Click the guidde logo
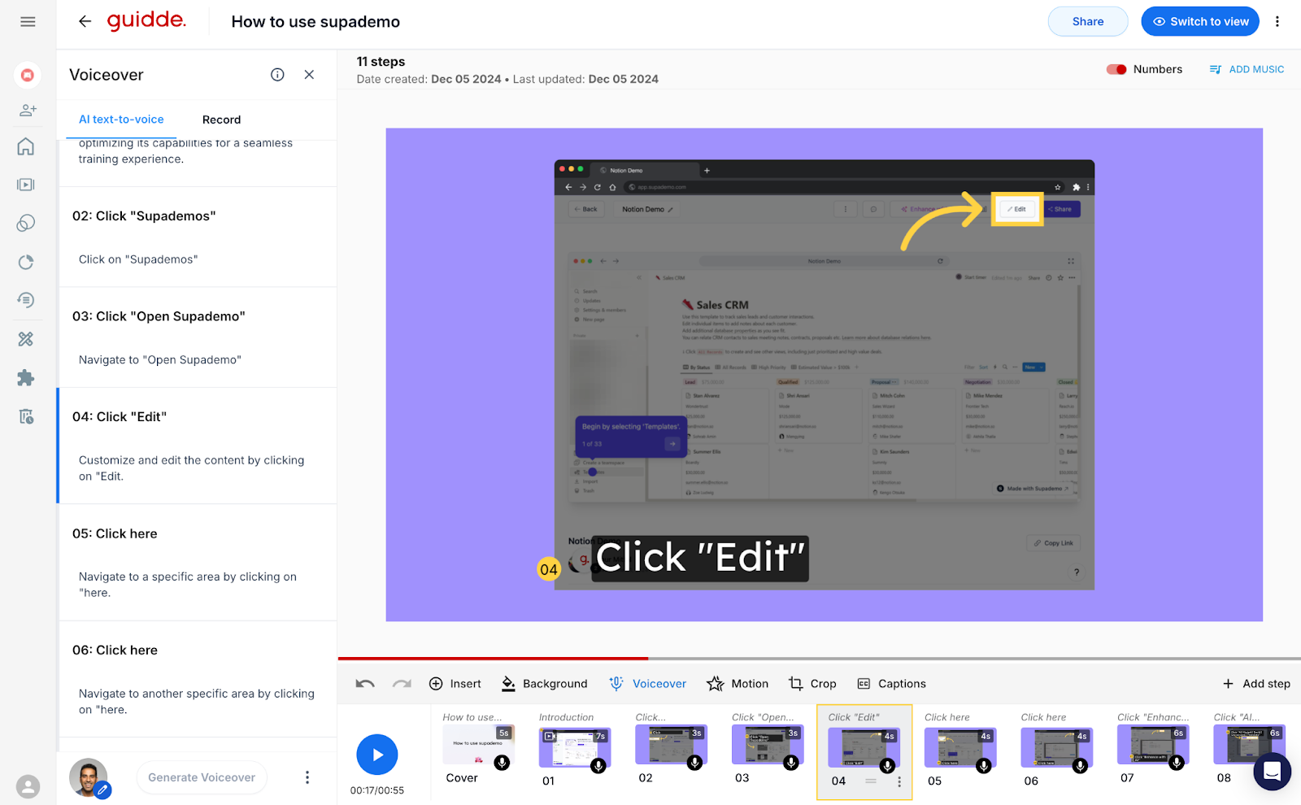This screenshot has width=1301, height=805. coord(146,20)
